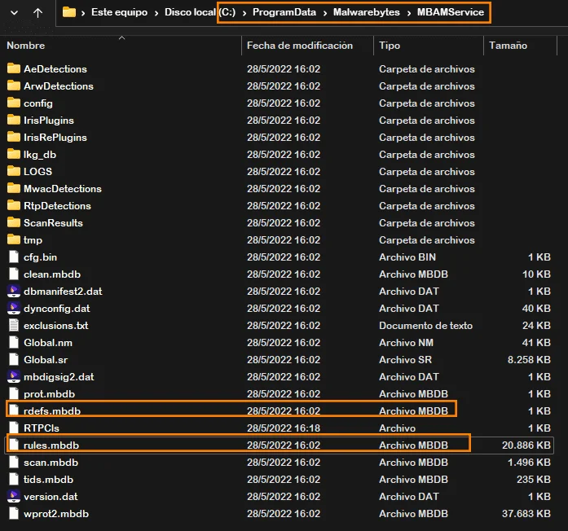Click the 40 KB size value
This screenshot has width=568, height=531.
click(536, 308)
